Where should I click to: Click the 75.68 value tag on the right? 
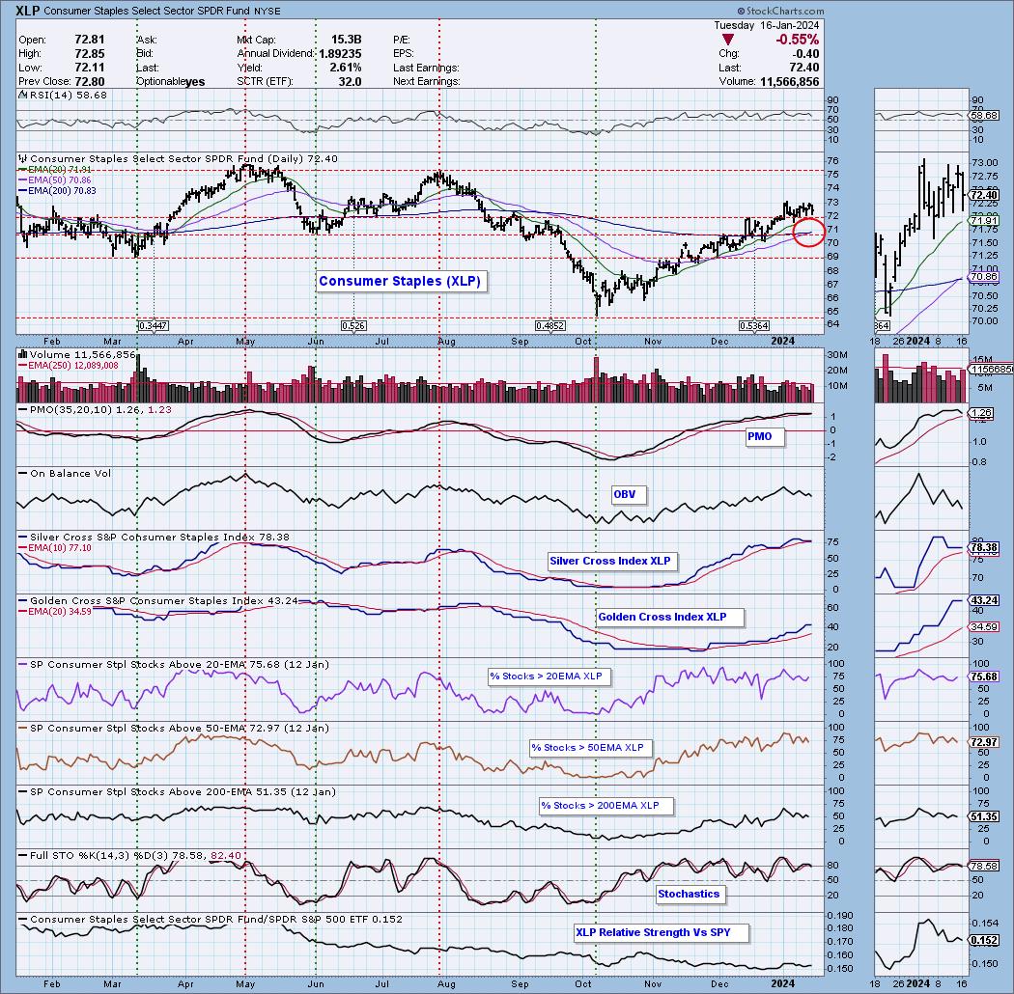[984, 676]
